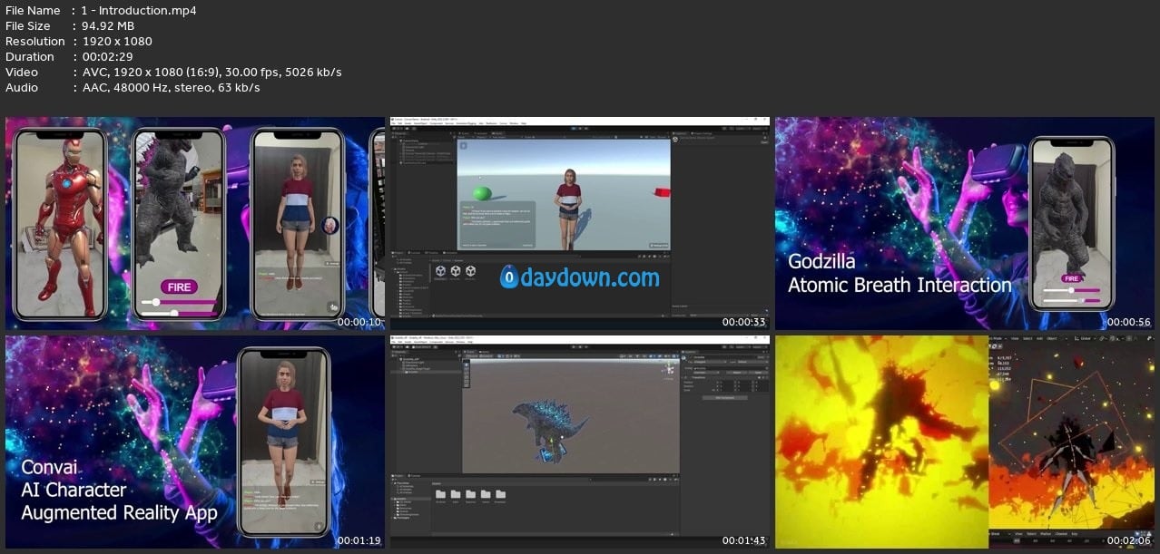Screen dimensions: 1160x554
Task: Click the daydown.com watermark logo icon
Action: [x=509, y=278]
